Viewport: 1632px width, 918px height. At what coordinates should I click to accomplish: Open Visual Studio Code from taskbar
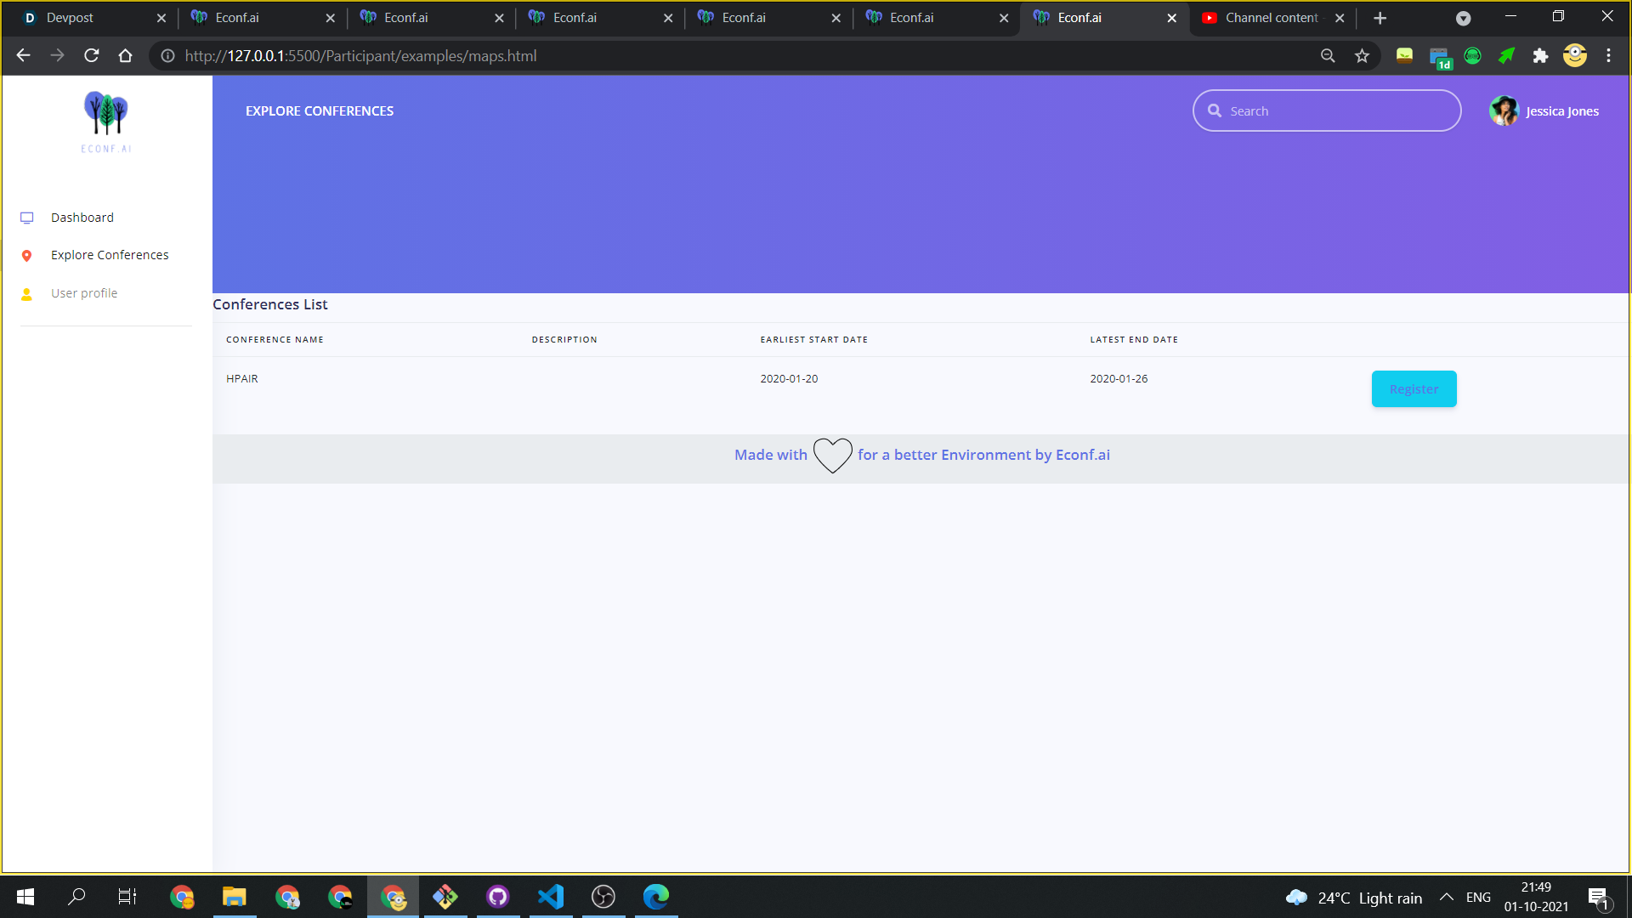pos(551,897)
